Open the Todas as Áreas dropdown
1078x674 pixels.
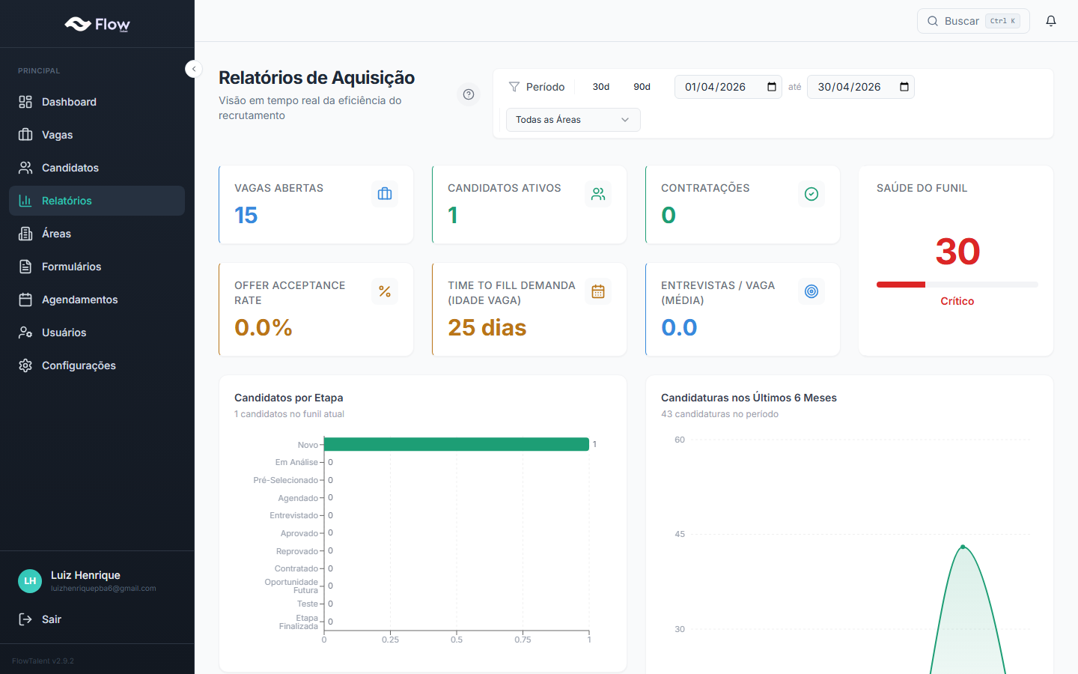573,120
